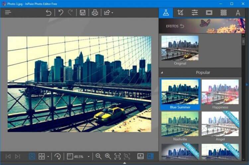
Task: Collapse the Popular effects section
Action: tap(162, 73)
